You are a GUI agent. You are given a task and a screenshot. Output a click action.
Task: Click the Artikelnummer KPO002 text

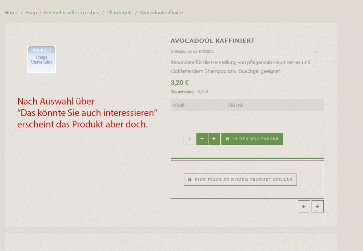click(192, 51)
